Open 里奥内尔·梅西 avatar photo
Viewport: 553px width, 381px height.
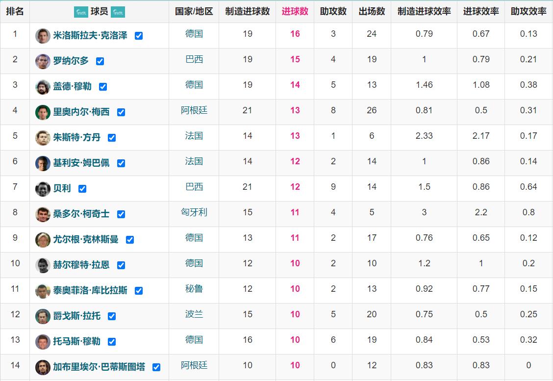click(x=43, y=112)
